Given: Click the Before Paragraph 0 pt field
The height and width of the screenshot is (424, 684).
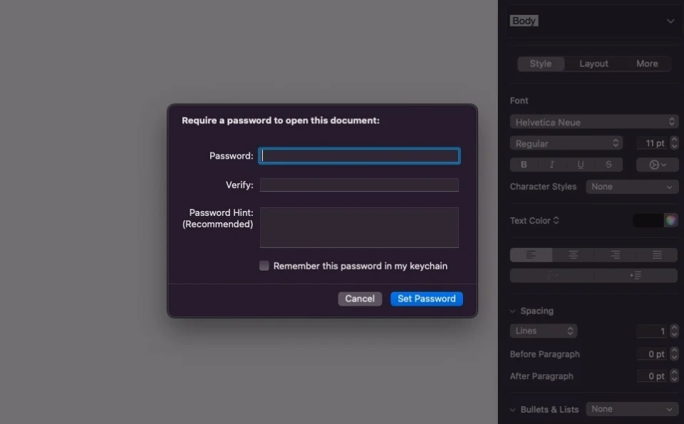Looking at the screenshot, I should coord(652,353).
